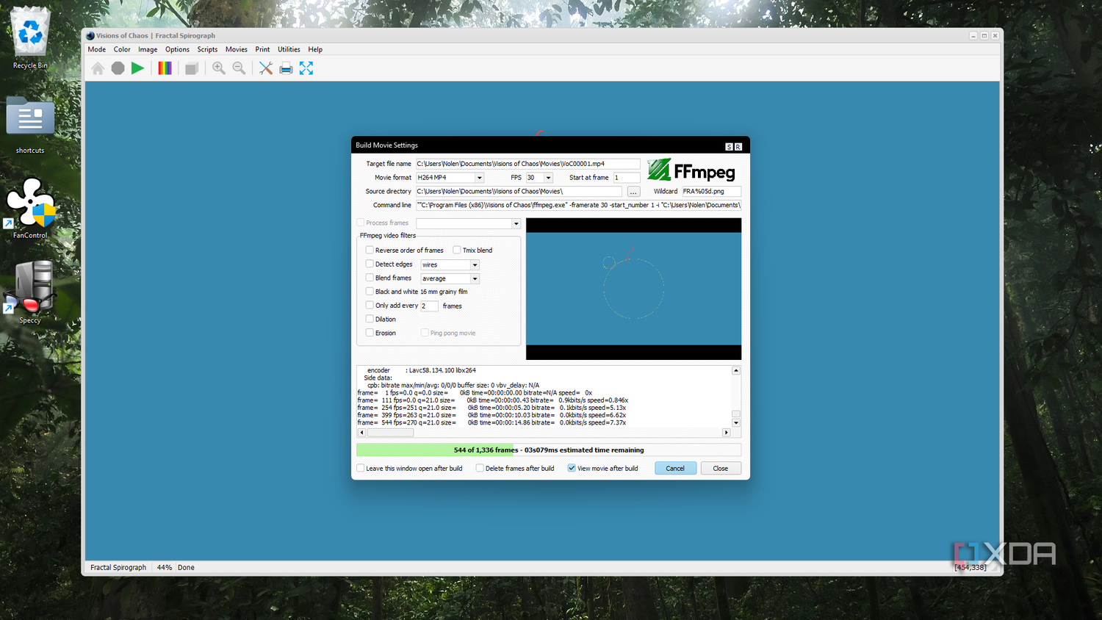Click the gray 3D cube icon
Image resolution: width=1102 pixels, height=620 pixels.
pyautogui.click(x=192, y=68)
